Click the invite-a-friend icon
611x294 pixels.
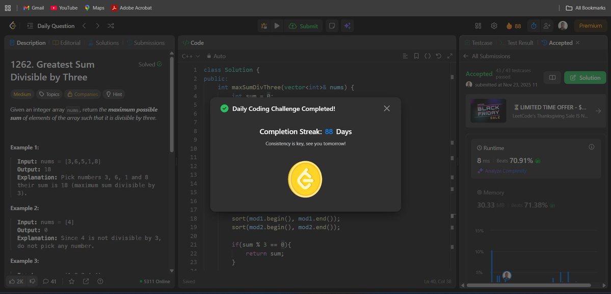[547, 25]
